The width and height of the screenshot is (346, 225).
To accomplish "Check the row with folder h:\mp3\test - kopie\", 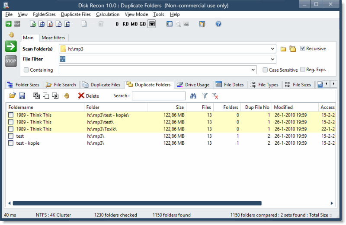I will pos(11,115).
